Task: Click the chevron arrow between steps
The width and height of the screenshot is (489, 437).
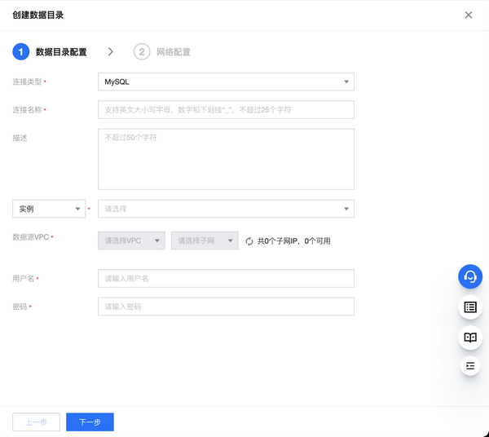Action: (110, 52)
